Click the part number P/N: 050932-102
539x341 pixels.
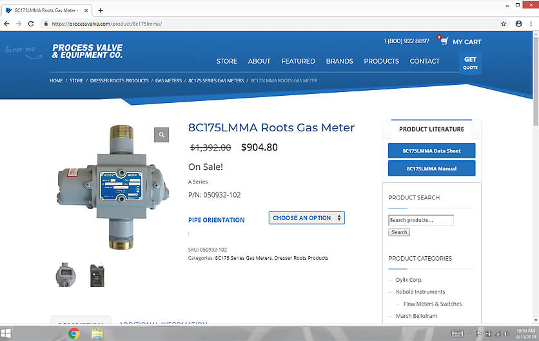(x=214, y=195)
